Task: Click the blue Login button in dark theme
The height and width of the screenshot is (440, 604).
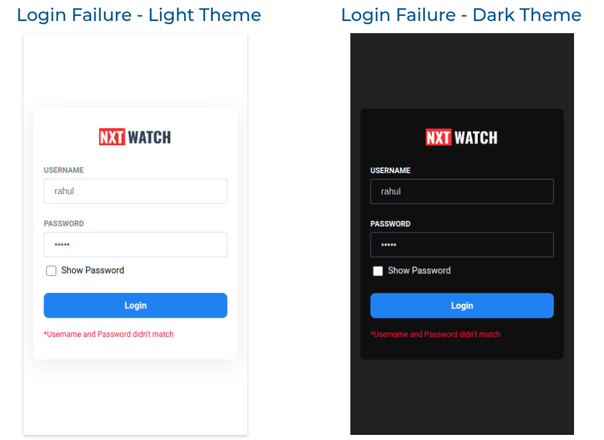Action: [x=462, y=306]
